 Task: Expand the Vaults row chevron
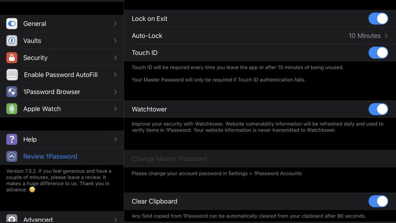point(115,41)
